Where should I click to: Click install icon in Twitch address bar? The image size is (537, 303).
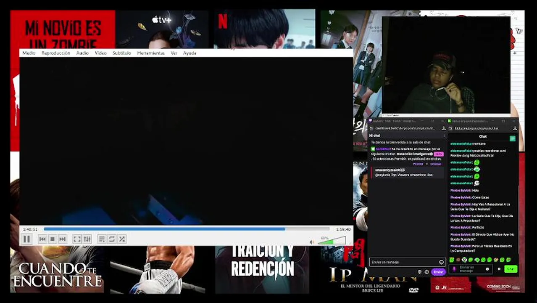coord(443,128)
